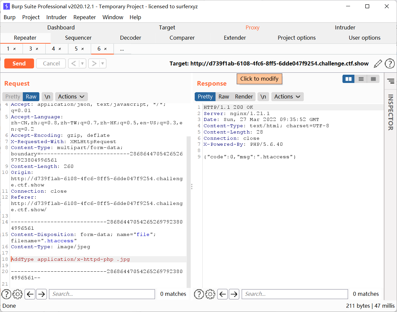Expand the INSPECTOR side panel label
397x312 pixels.
pos(391,112)
